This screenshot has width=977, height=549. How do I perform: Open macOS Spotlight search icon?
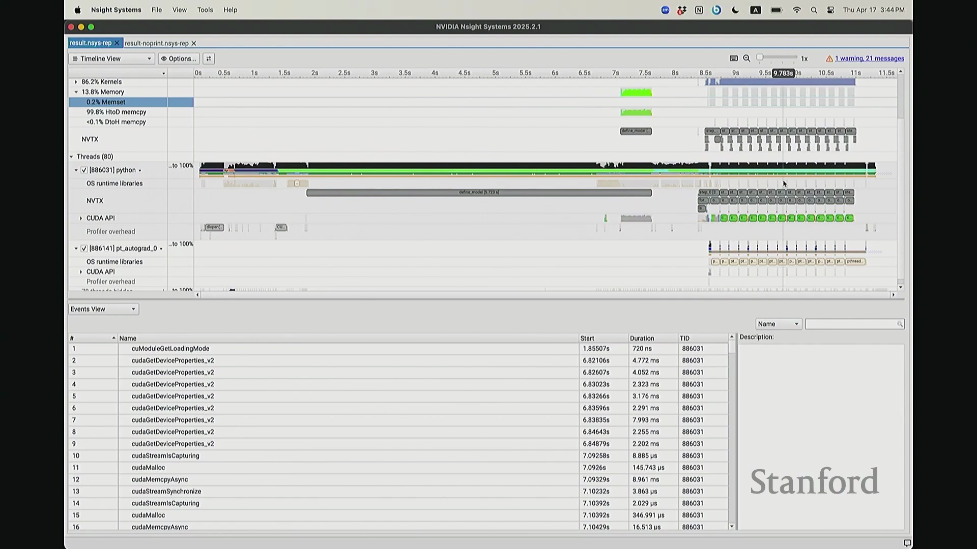[x=814, y=10]
